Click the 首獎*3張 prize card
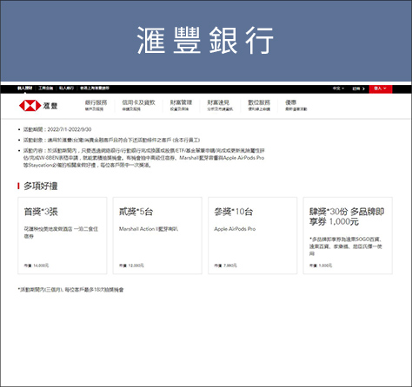Image resolution: width=412 pixels, height=387 pixels. click(63, 235)
